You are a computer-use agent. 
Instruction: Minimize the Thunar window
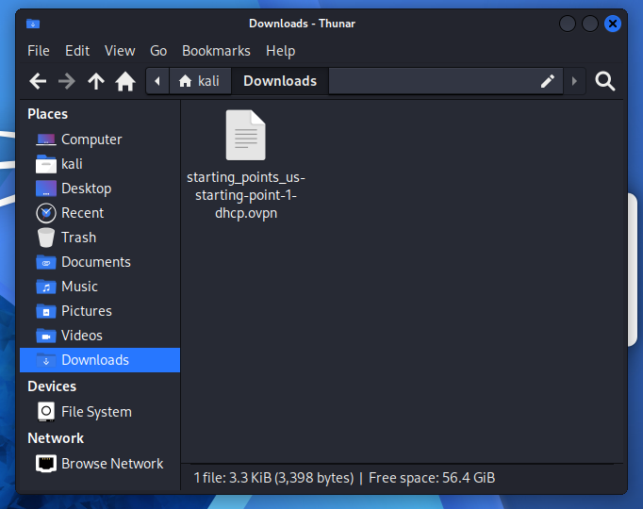point(568,24)
